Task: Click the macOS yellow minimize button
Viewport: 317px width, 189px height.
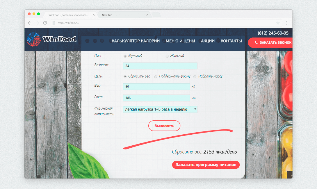Action: point(34,14)
